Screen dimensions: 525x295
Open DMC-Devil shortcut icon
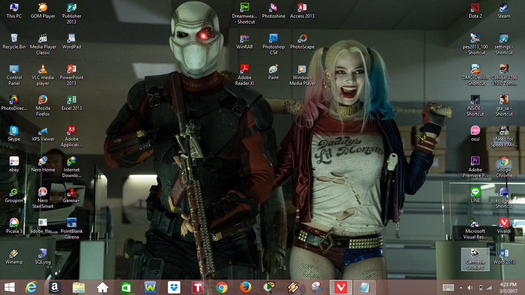point(475,75)
